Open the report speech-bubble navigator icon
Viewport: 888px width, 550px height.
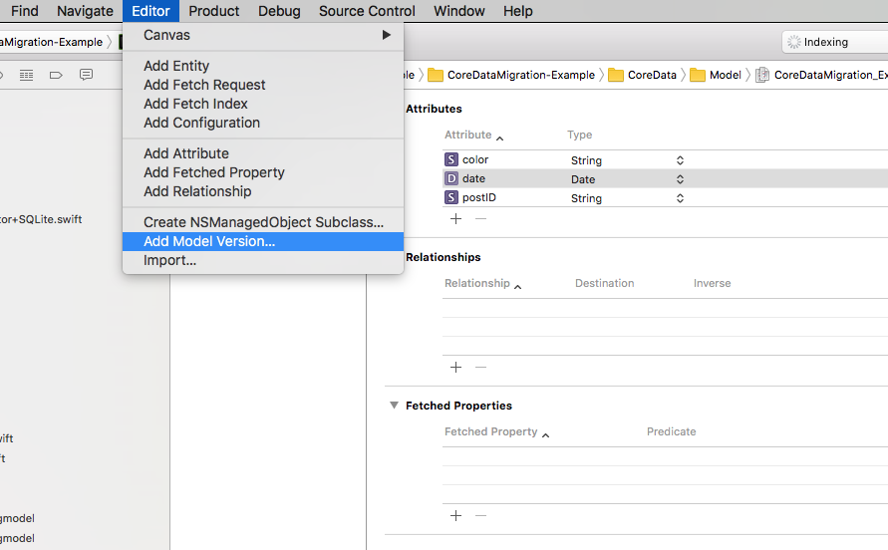point(86,75)
